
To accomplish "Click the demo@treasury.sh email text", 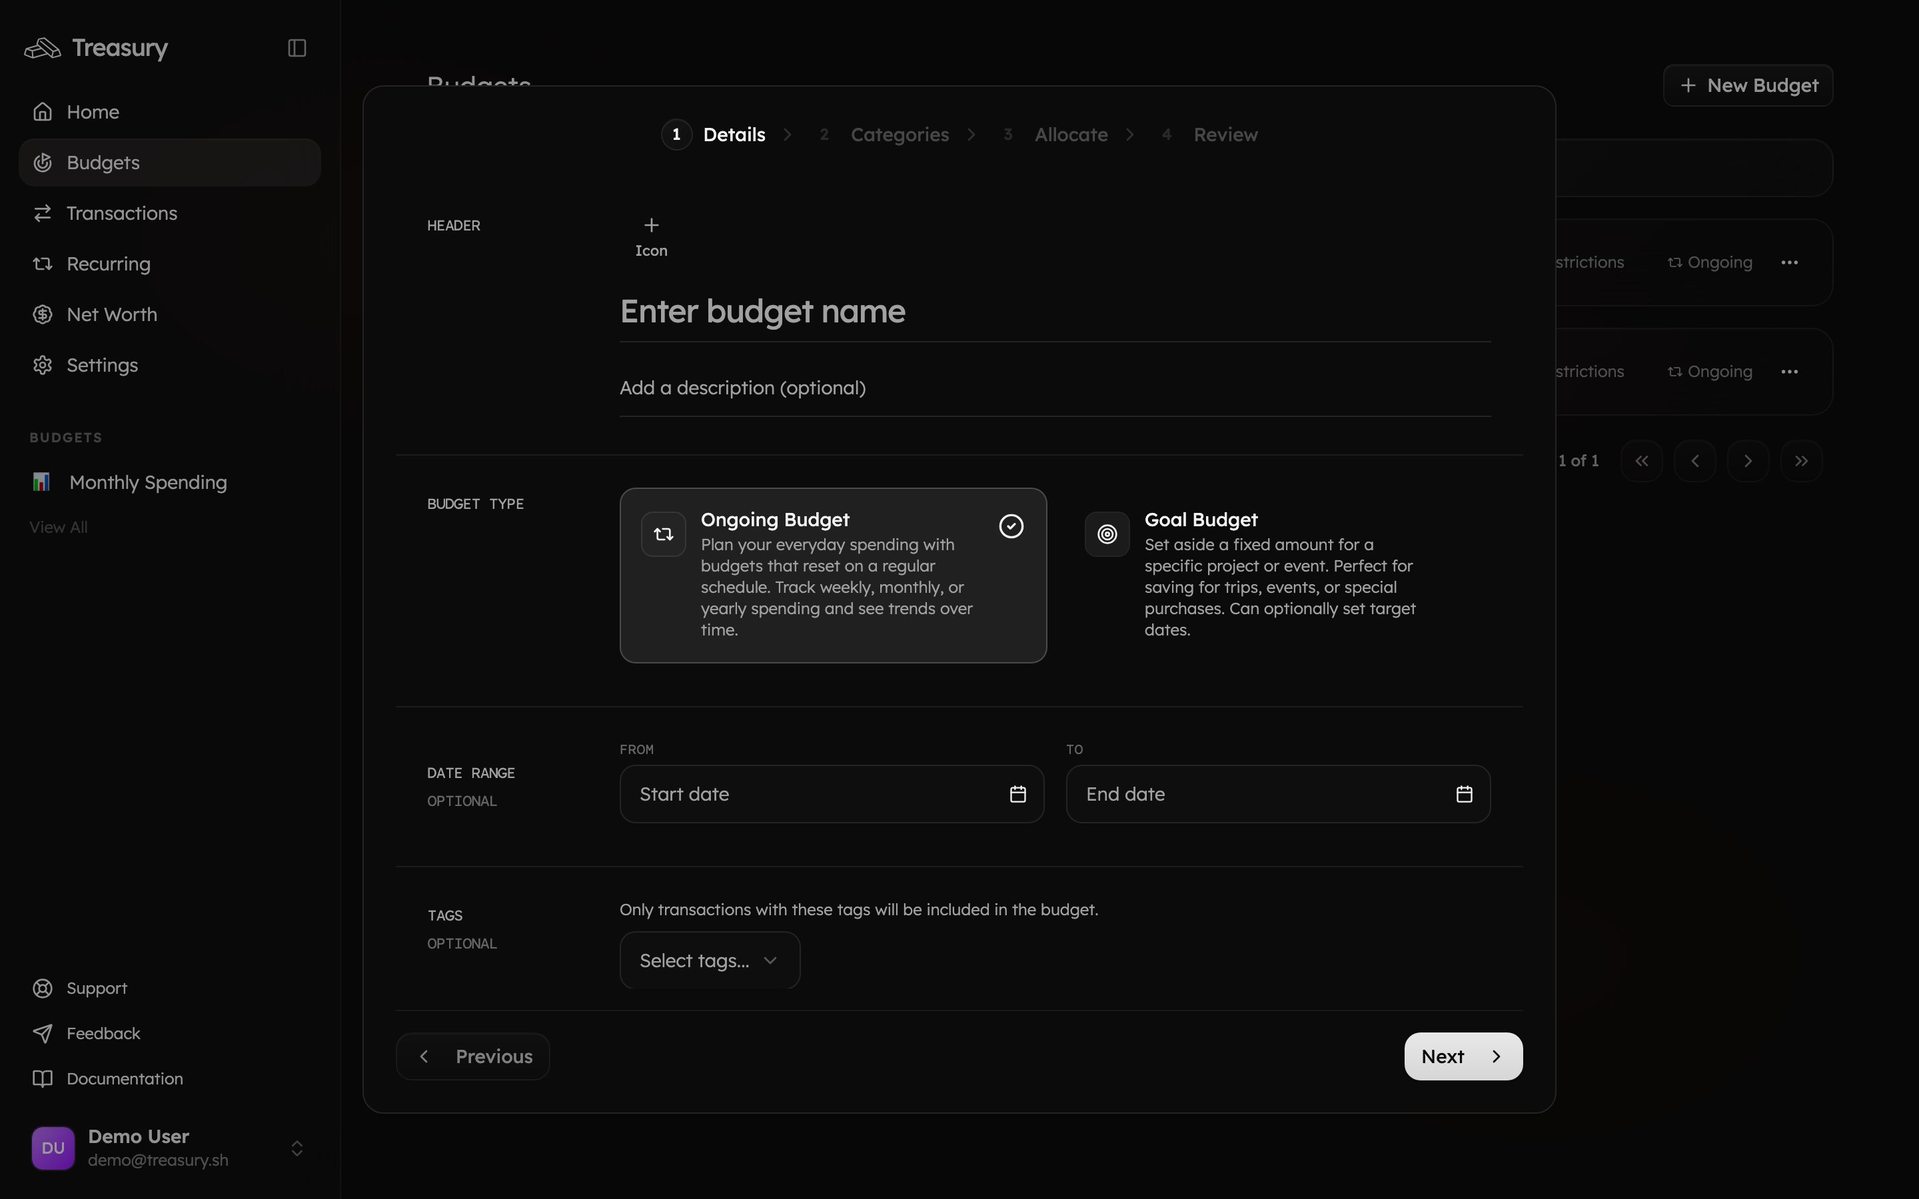I will (x=158, y=1160).
